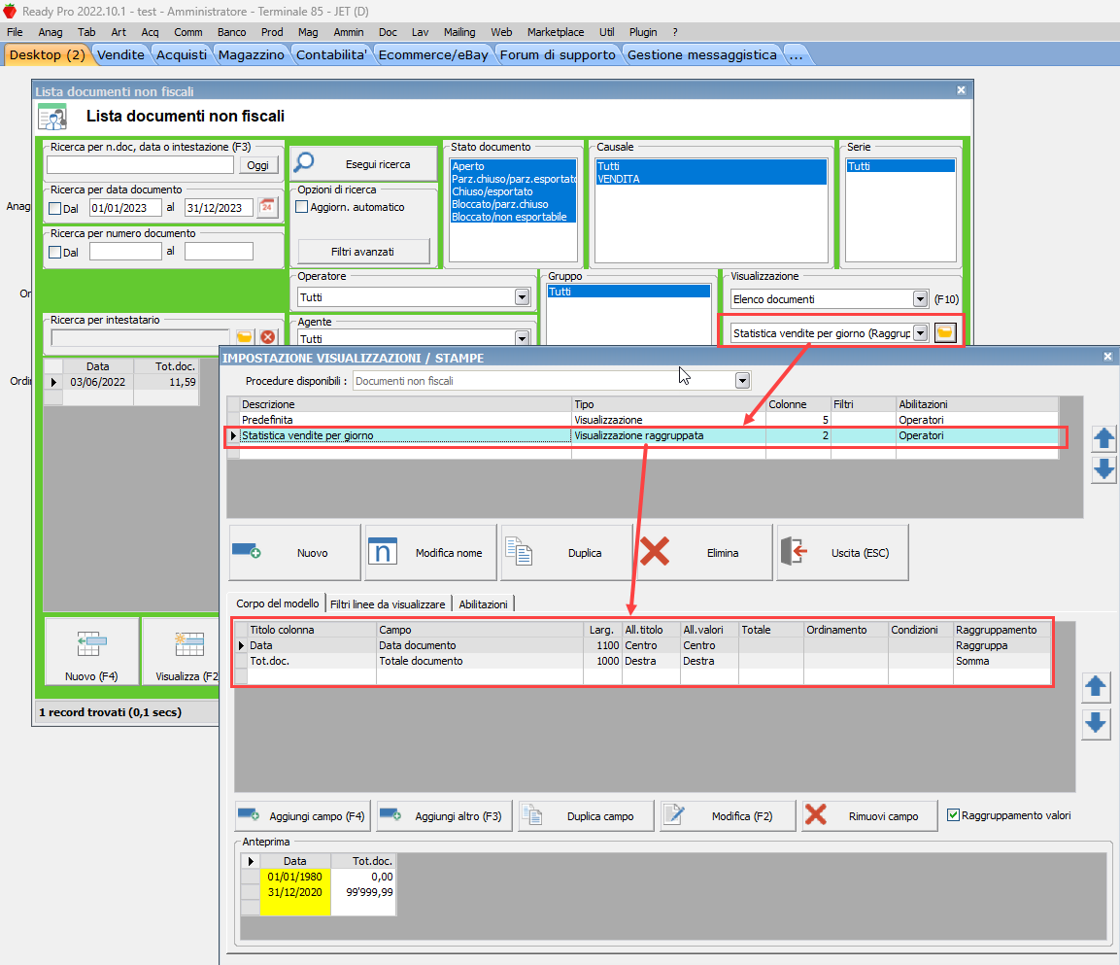Click the Lista documenti non fiscali header icon
The width and height of the screenshot is (1120, 965).
point(52,117)
